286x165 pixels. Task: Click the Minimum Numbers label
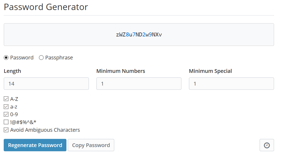point(120,71)
